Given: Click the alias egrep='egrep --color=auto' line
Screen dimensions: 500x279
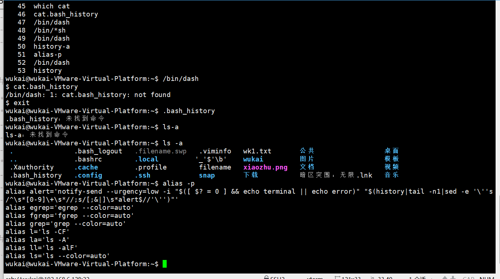Looking at the screenshot, I should 70,208.
